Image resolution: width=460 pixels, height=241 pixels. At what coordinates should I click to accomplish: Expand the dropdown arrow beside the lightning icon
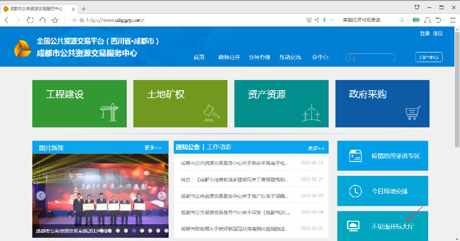332,20
